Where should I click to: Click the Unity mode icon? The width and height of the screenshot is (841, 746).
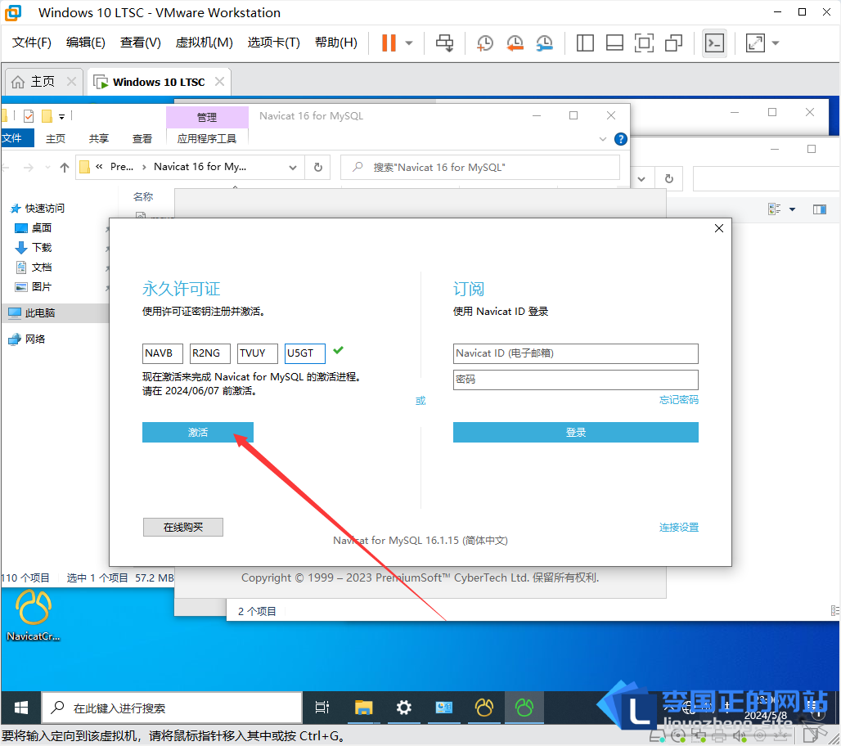[673, 43]
